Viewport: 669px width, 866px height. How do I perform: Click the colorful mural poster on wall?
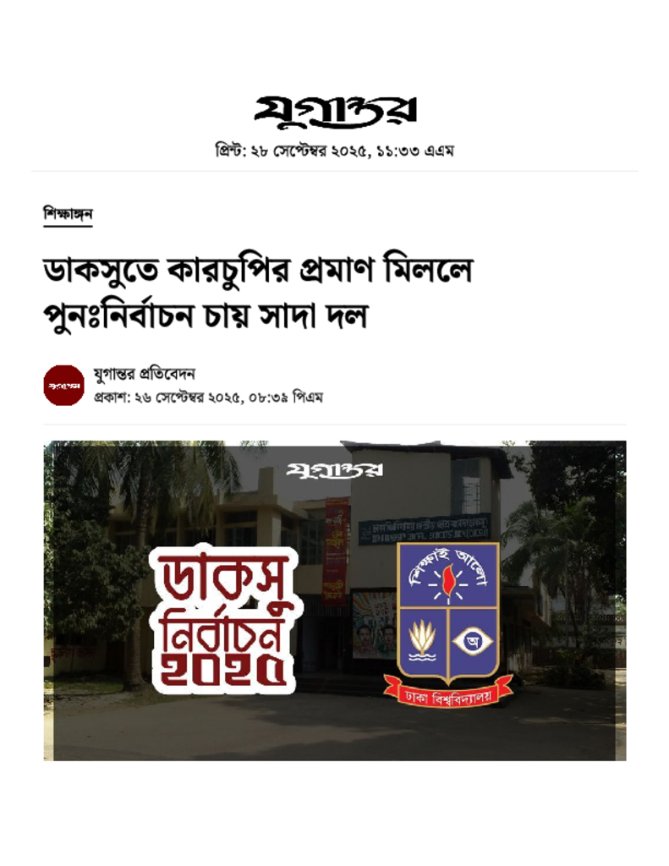(374, 624)
